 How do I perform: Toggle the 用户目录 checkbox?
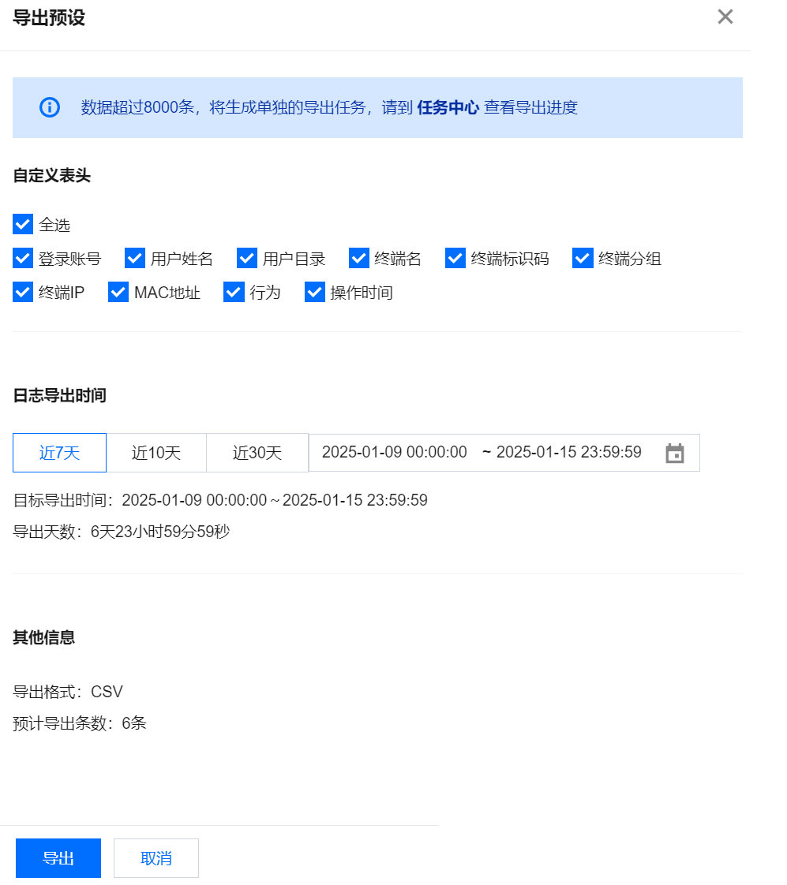click(247, 258)
